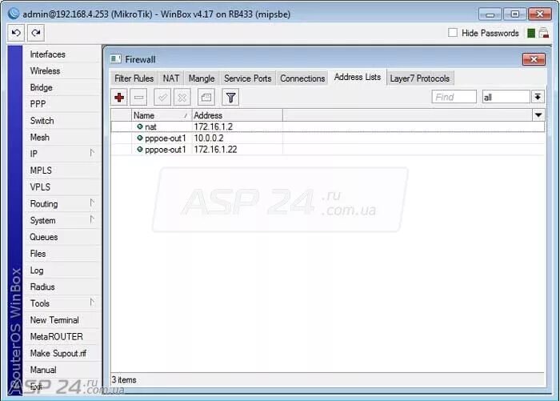
Task: Click the green status indicator beside Hide Passwords
Action: [x=531, y=34]
